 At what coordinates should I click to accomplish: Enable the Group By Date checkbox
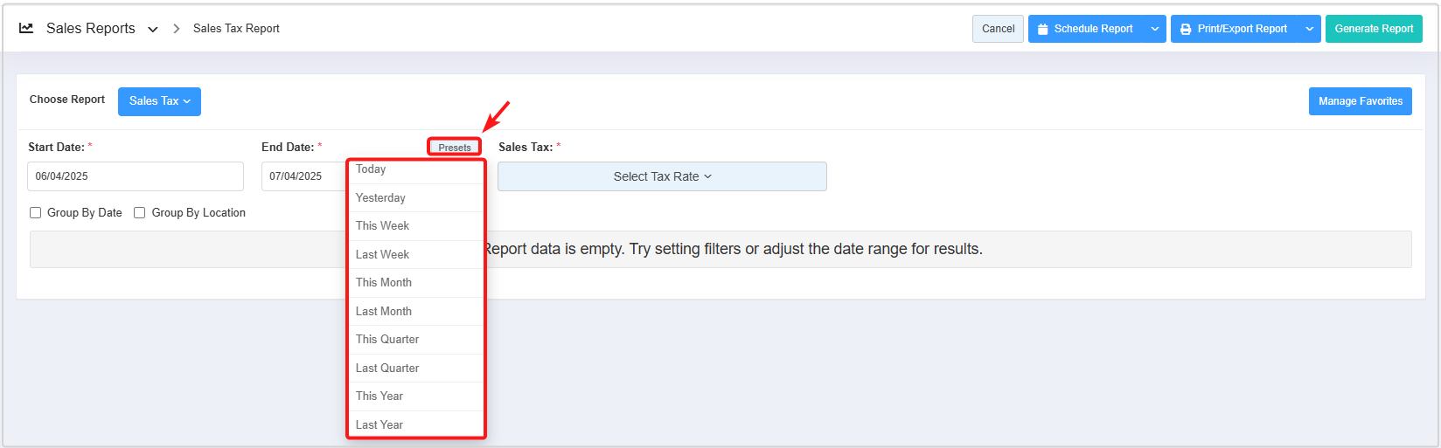pyautogui.click(x=36, y=212)
